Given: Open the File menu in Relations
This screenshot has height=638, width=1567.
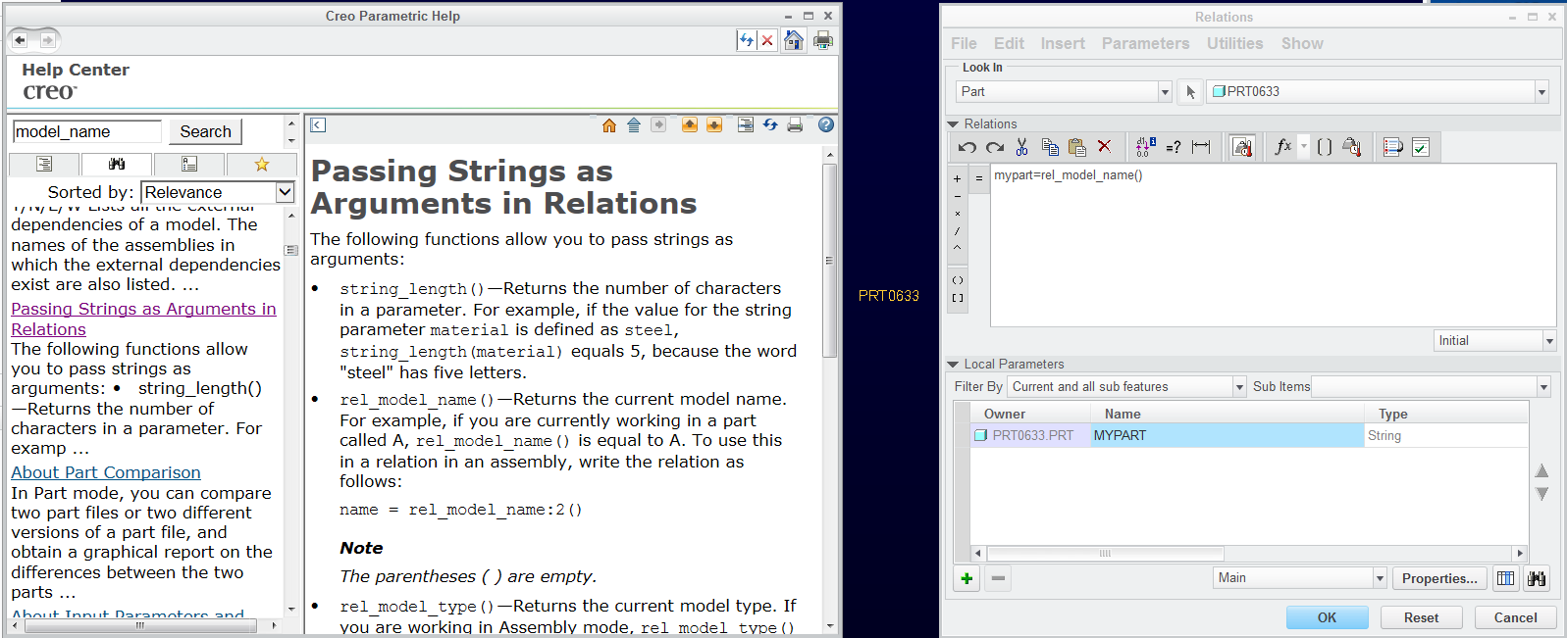Looking at the screenshot, I should (x=964, y=43).
